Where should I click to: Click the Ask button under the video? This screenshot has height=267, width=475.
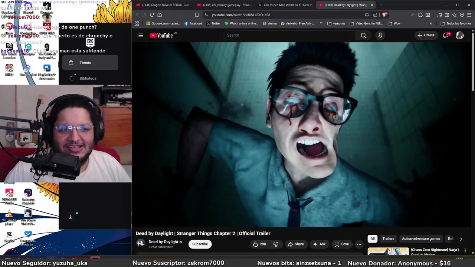(319, 244)
